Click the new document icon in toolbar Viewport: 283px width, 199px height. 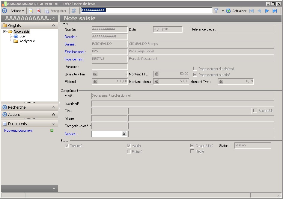tap(31, 11)
